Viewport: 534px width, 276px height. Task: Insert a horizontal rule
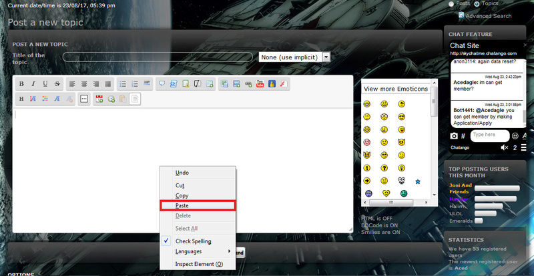coord(147,83)
